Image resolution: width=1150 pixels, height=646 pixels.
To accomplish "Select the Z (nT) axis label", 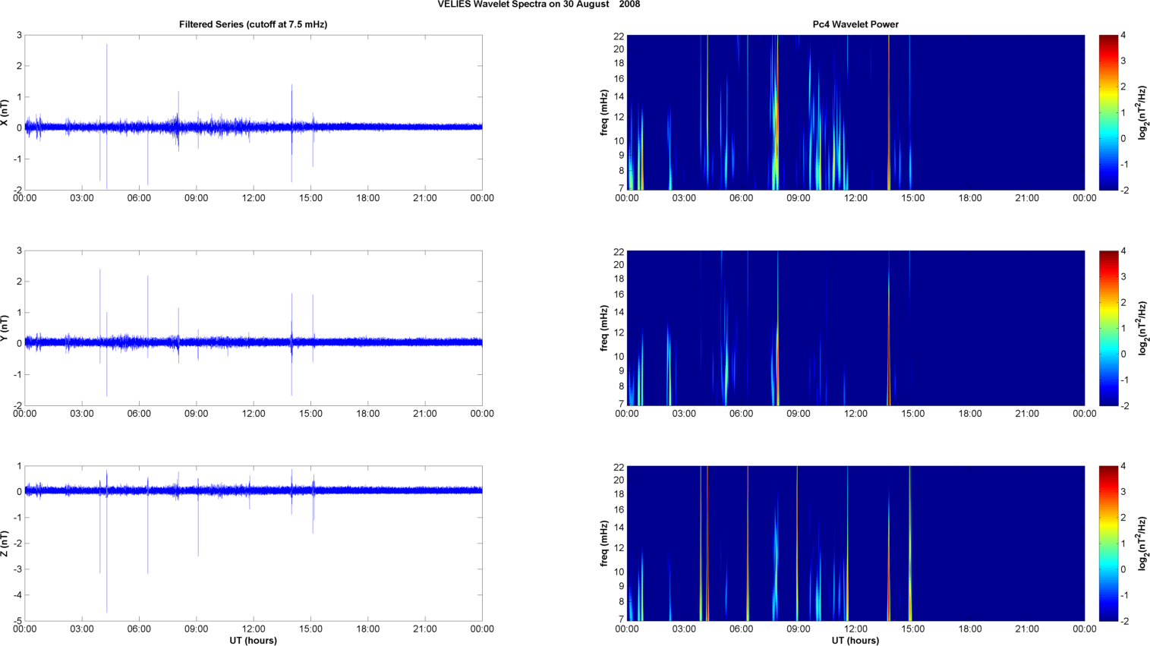I will tap(5, 544).
